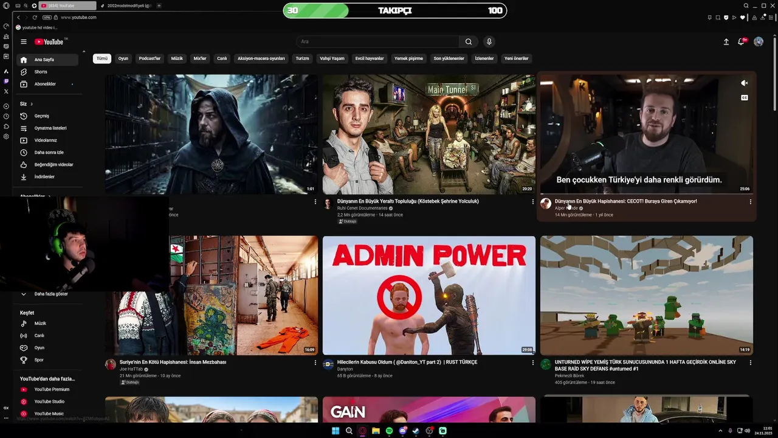Click the www.youtube.com address bar
778x438 pixels.
coord(78,17)
